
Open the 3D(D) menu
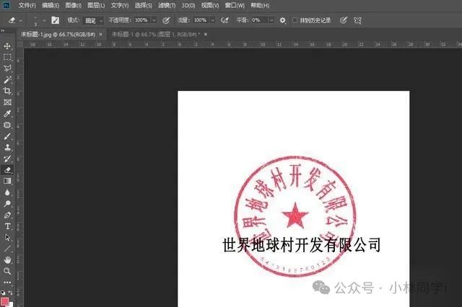188,5
